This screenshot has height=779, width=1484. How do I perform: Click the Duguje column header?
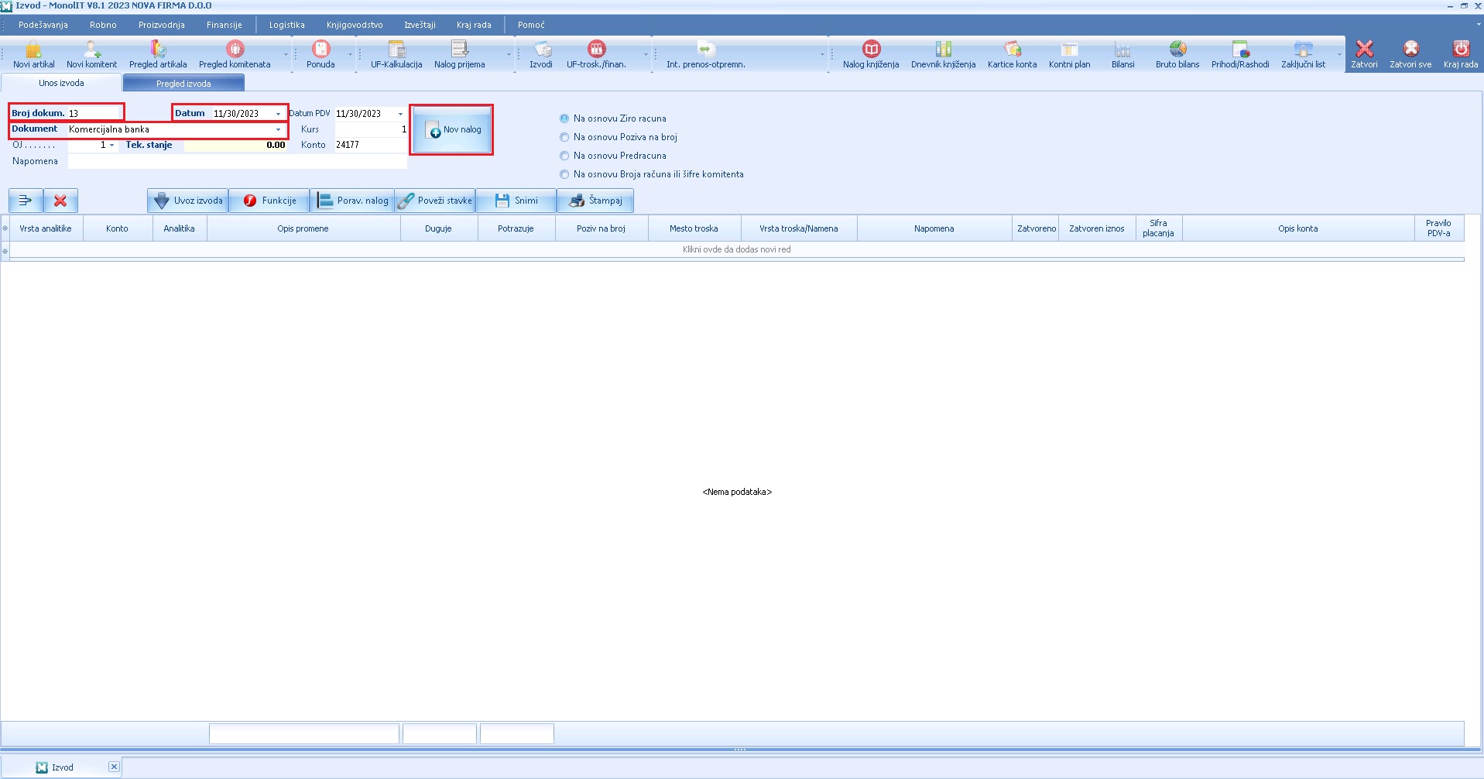[x=438, y=228]
